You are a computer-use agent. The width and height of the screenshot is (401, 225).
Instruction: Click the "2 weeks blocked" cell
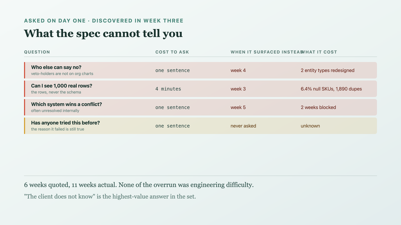(318, 107)
